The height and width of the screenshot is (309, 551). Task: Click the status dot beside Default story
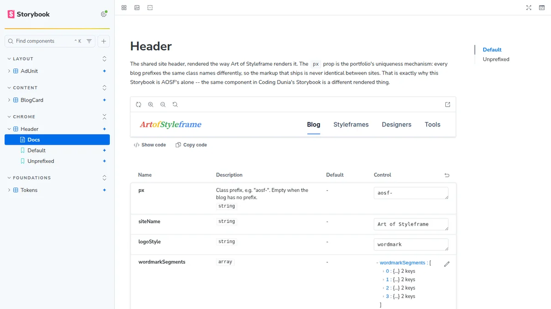click(x=105, y=150)
